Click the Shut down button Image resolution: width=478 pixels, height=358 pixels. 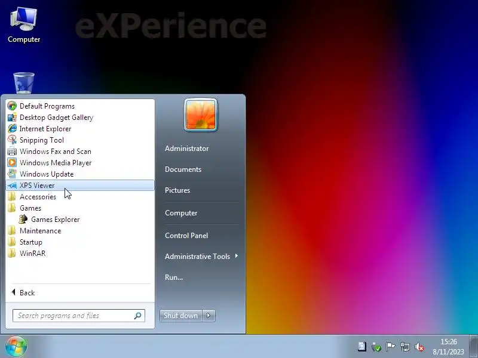181,316
